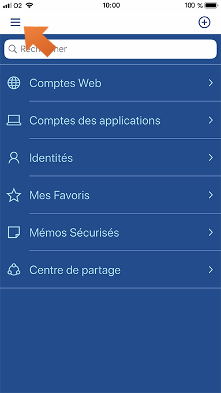
Task: Expand Centre de partage chevron arrow
Action: (211, 270)
